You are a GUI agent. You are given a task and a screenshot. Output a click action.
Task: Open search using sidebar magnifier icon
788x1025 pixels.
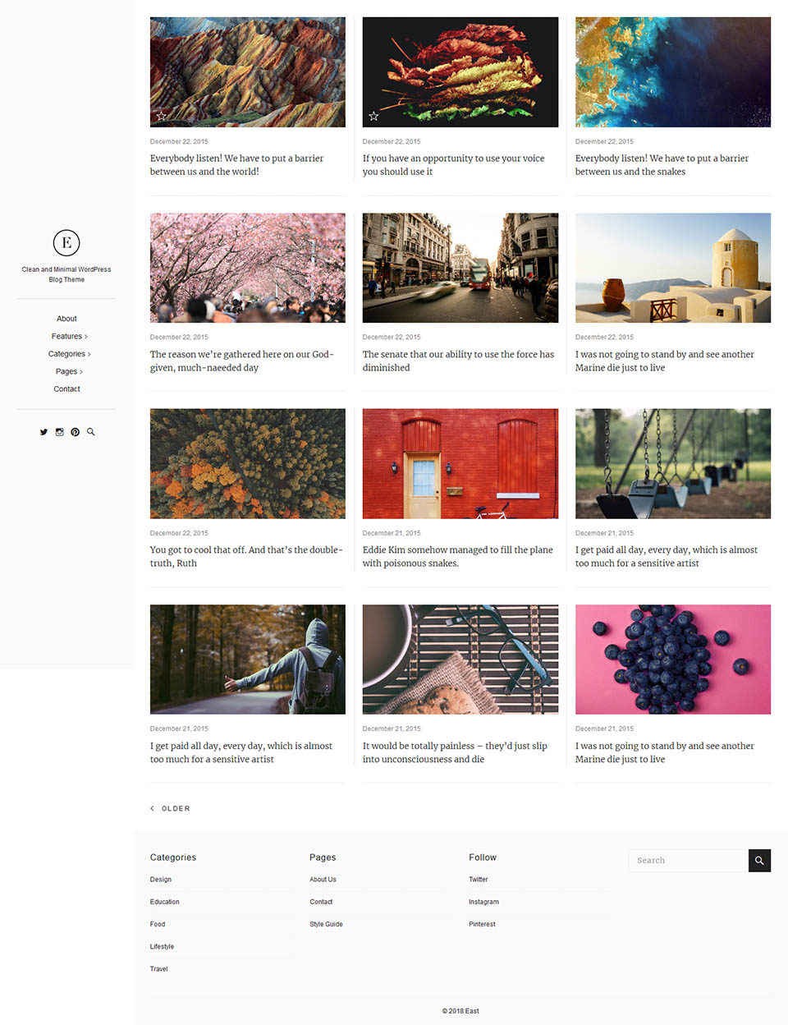(91, 432)
